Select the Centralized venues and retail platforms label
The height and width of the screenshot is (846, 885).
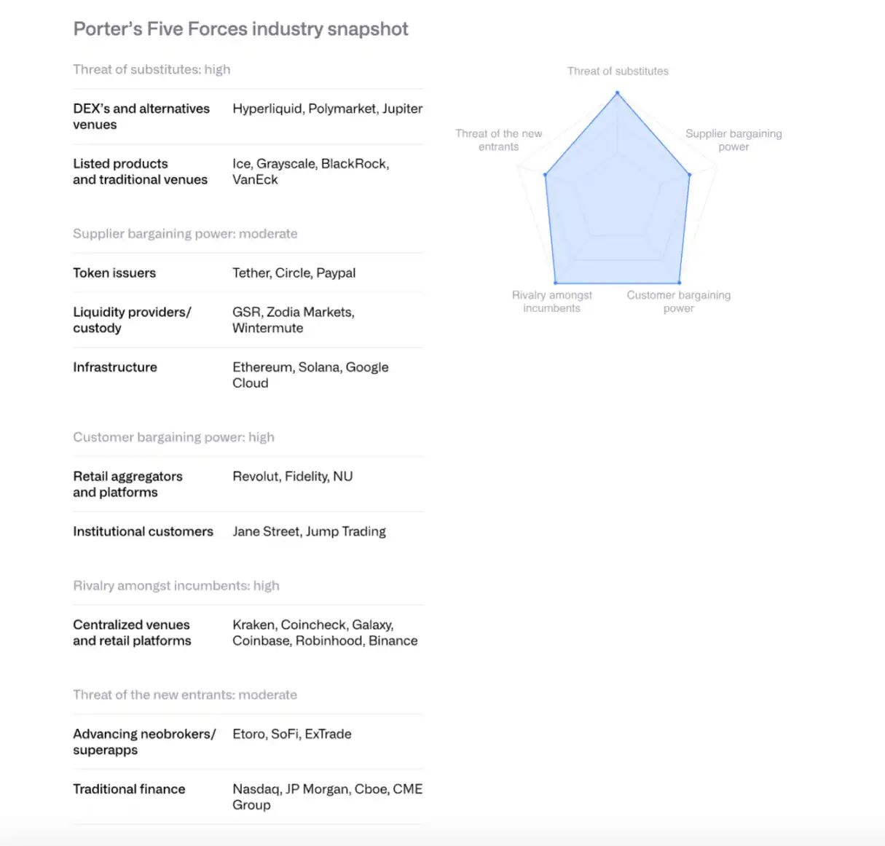(132, 632)
